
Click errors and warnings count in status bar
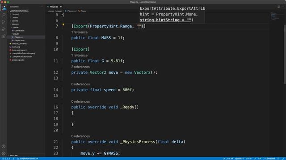[x=6, y=159]
